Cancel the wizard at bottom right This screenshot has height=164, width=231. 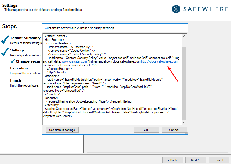click(x=218, y=160)
